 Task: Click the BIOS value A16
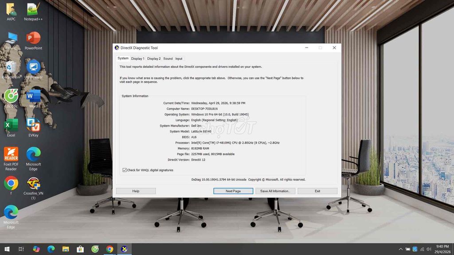point(194,137)
